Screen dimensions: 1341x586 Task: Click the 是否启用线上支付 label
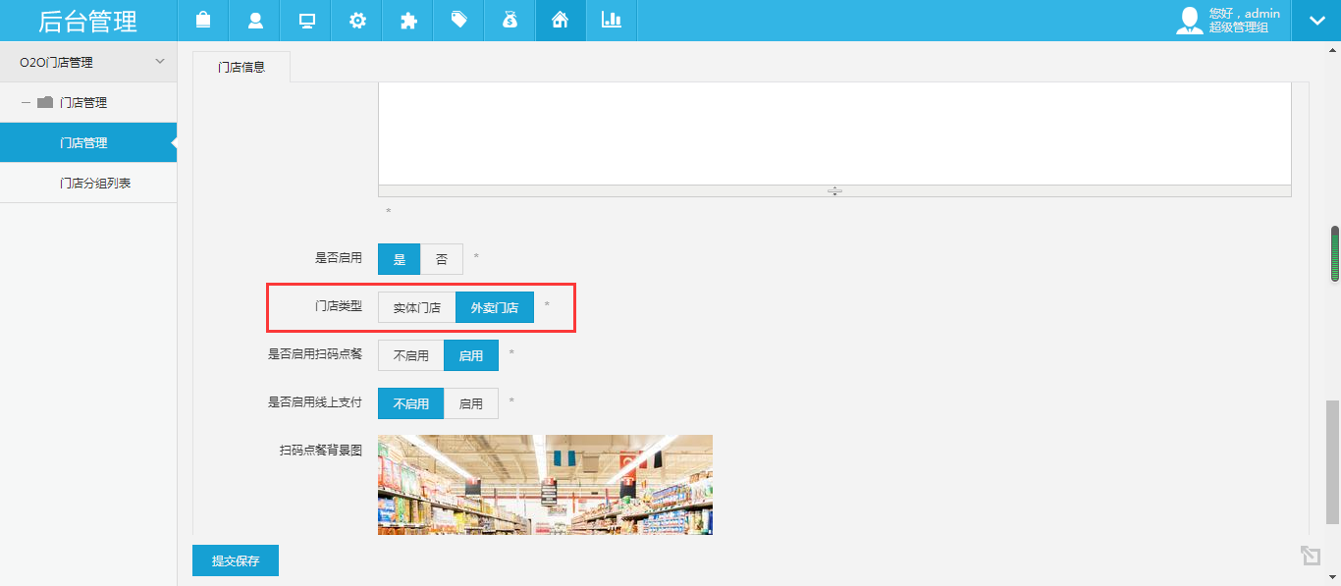[x=315, y=402]
